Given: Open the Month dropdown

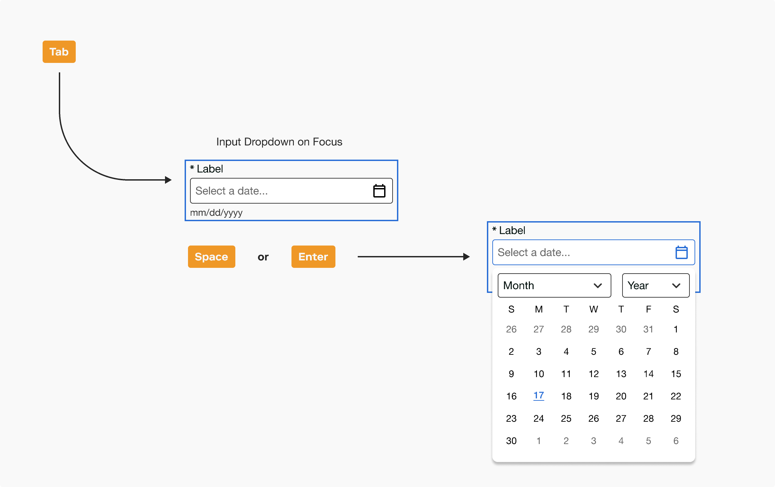Looking at the screenshot, I should (554, 285).
